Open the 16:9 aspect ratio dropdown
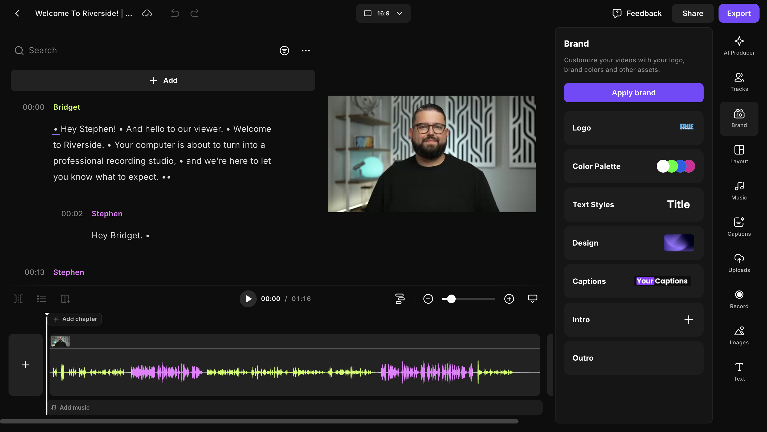Screen dimensions: 767x432 coord(383,13)
